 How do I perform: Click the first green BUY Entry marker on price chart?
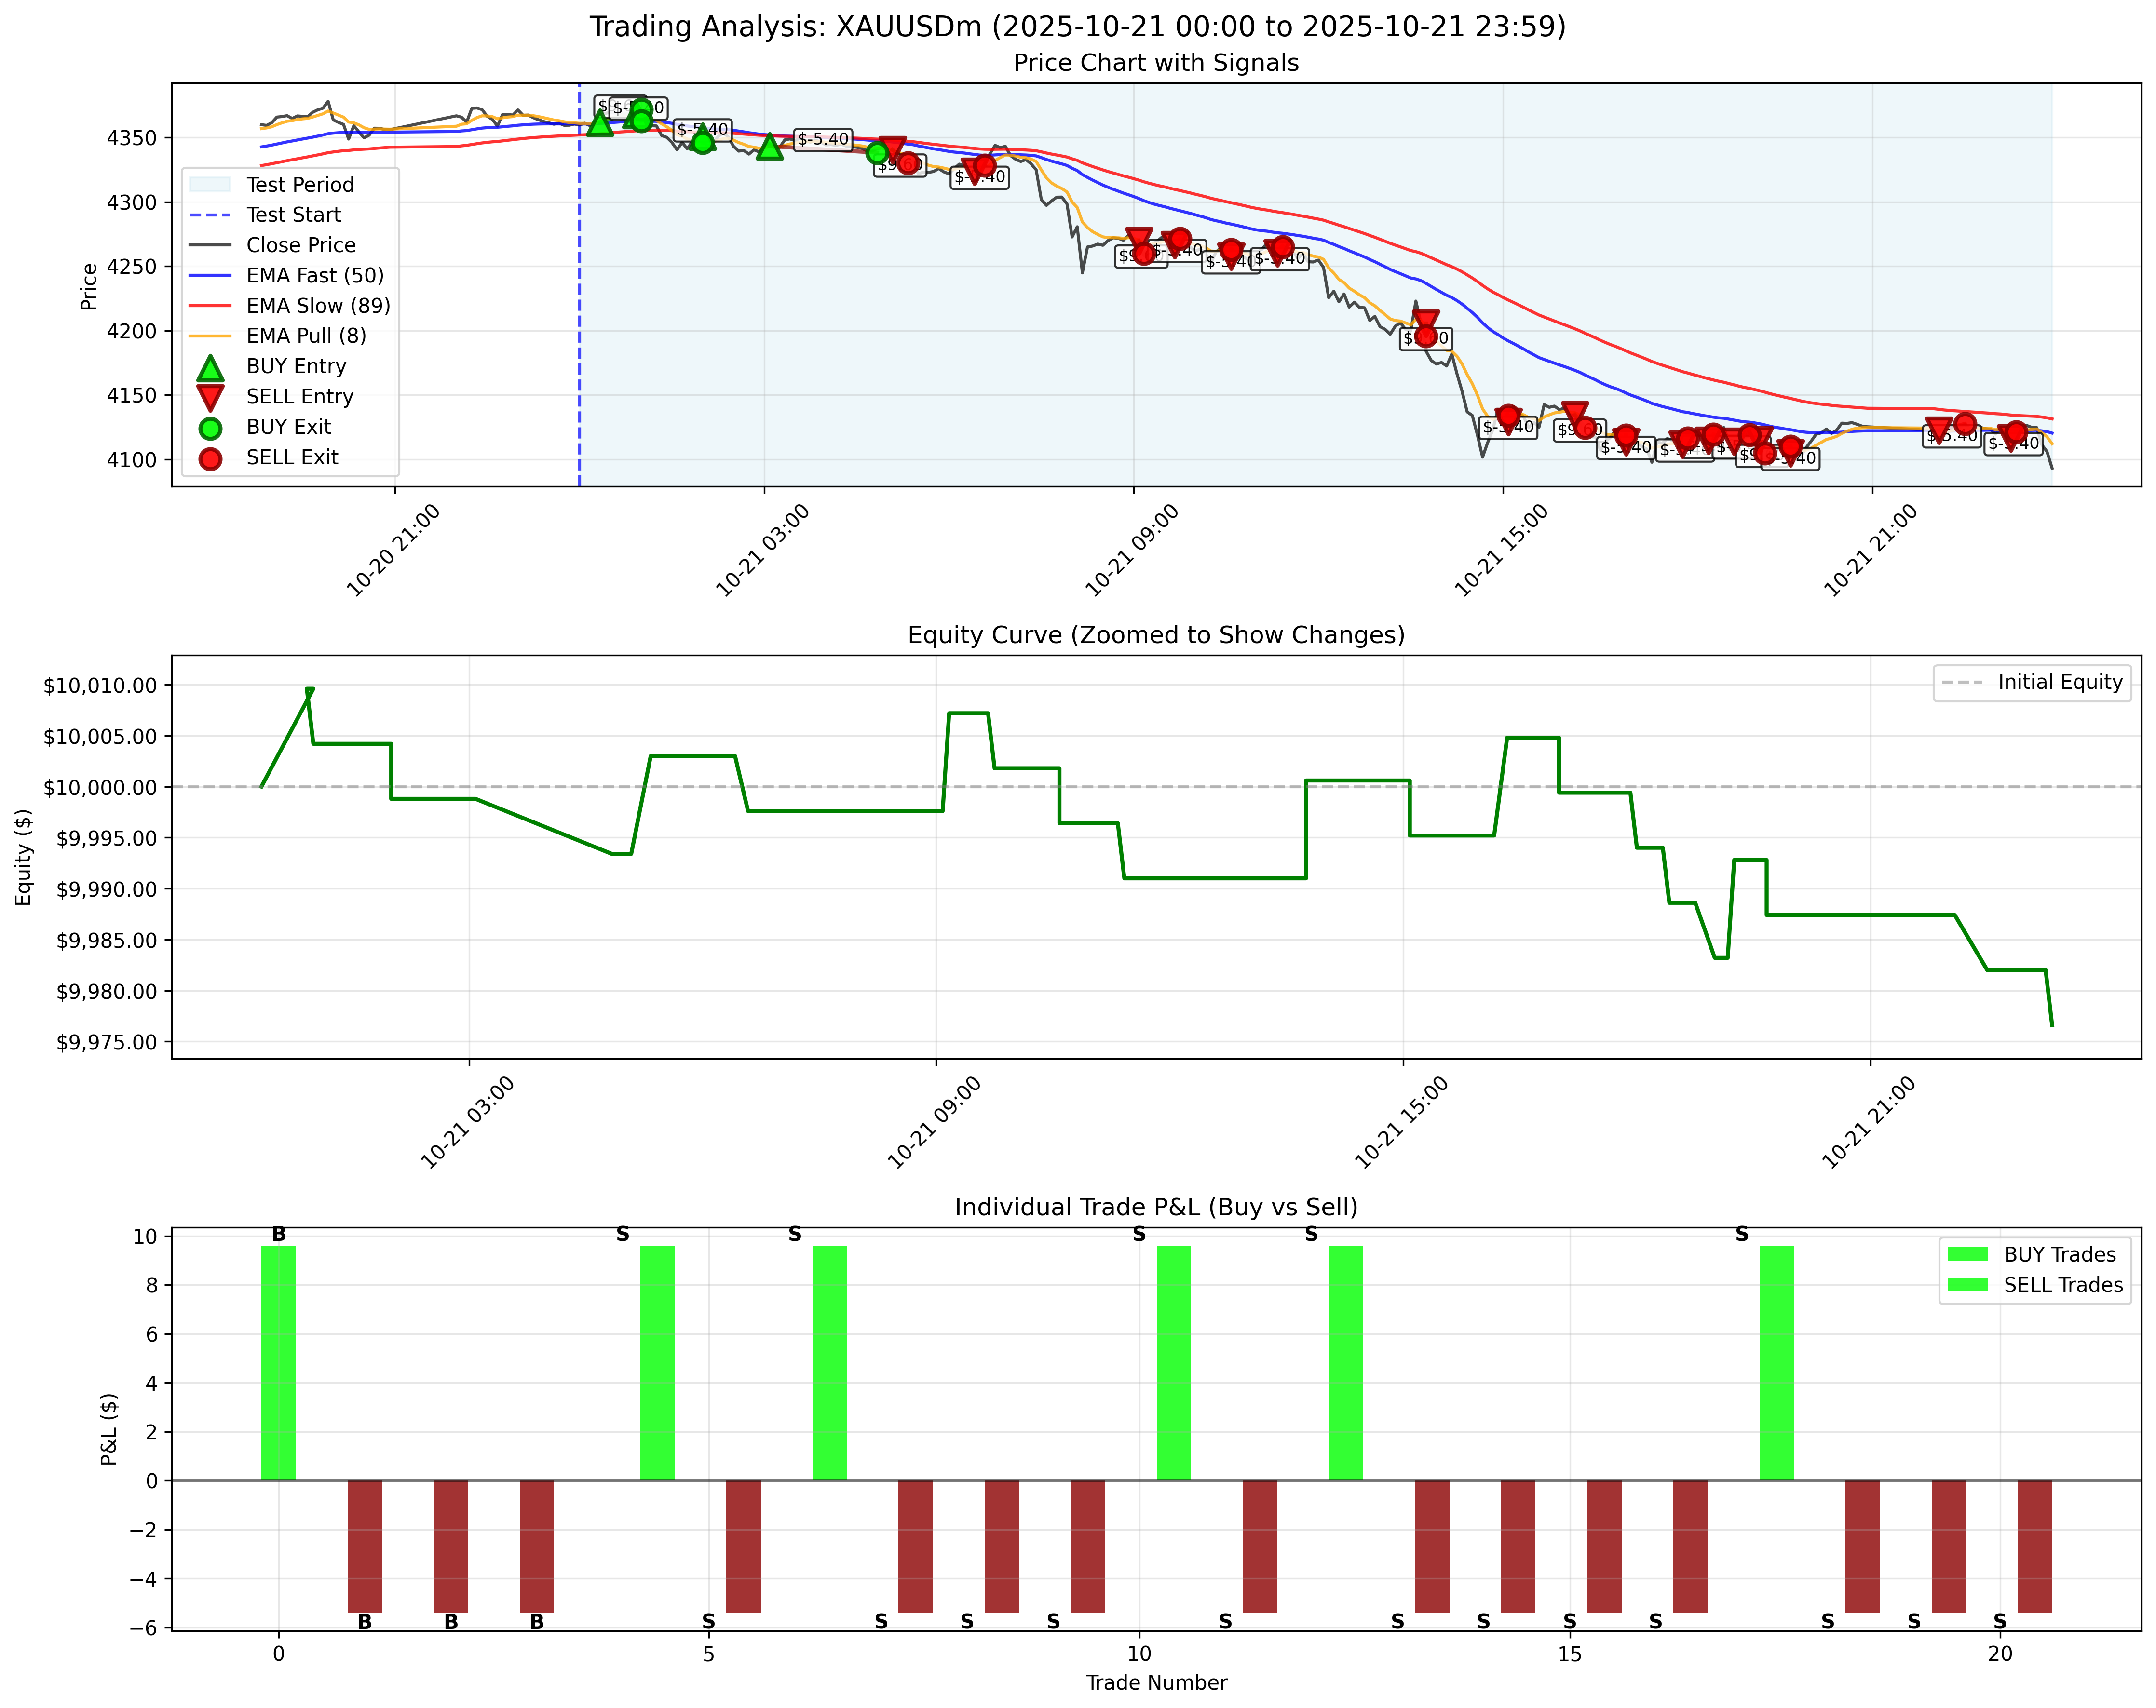coord(600,125)
